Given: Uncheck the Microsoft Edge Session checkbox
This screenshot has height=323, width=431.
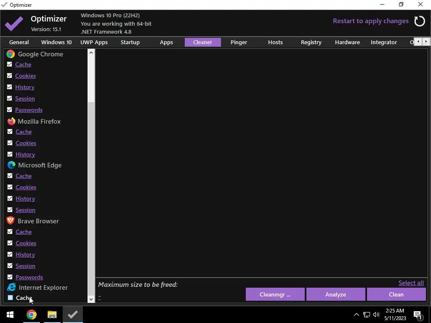Looking at the screenshot, I should click(x=10, y=210).
